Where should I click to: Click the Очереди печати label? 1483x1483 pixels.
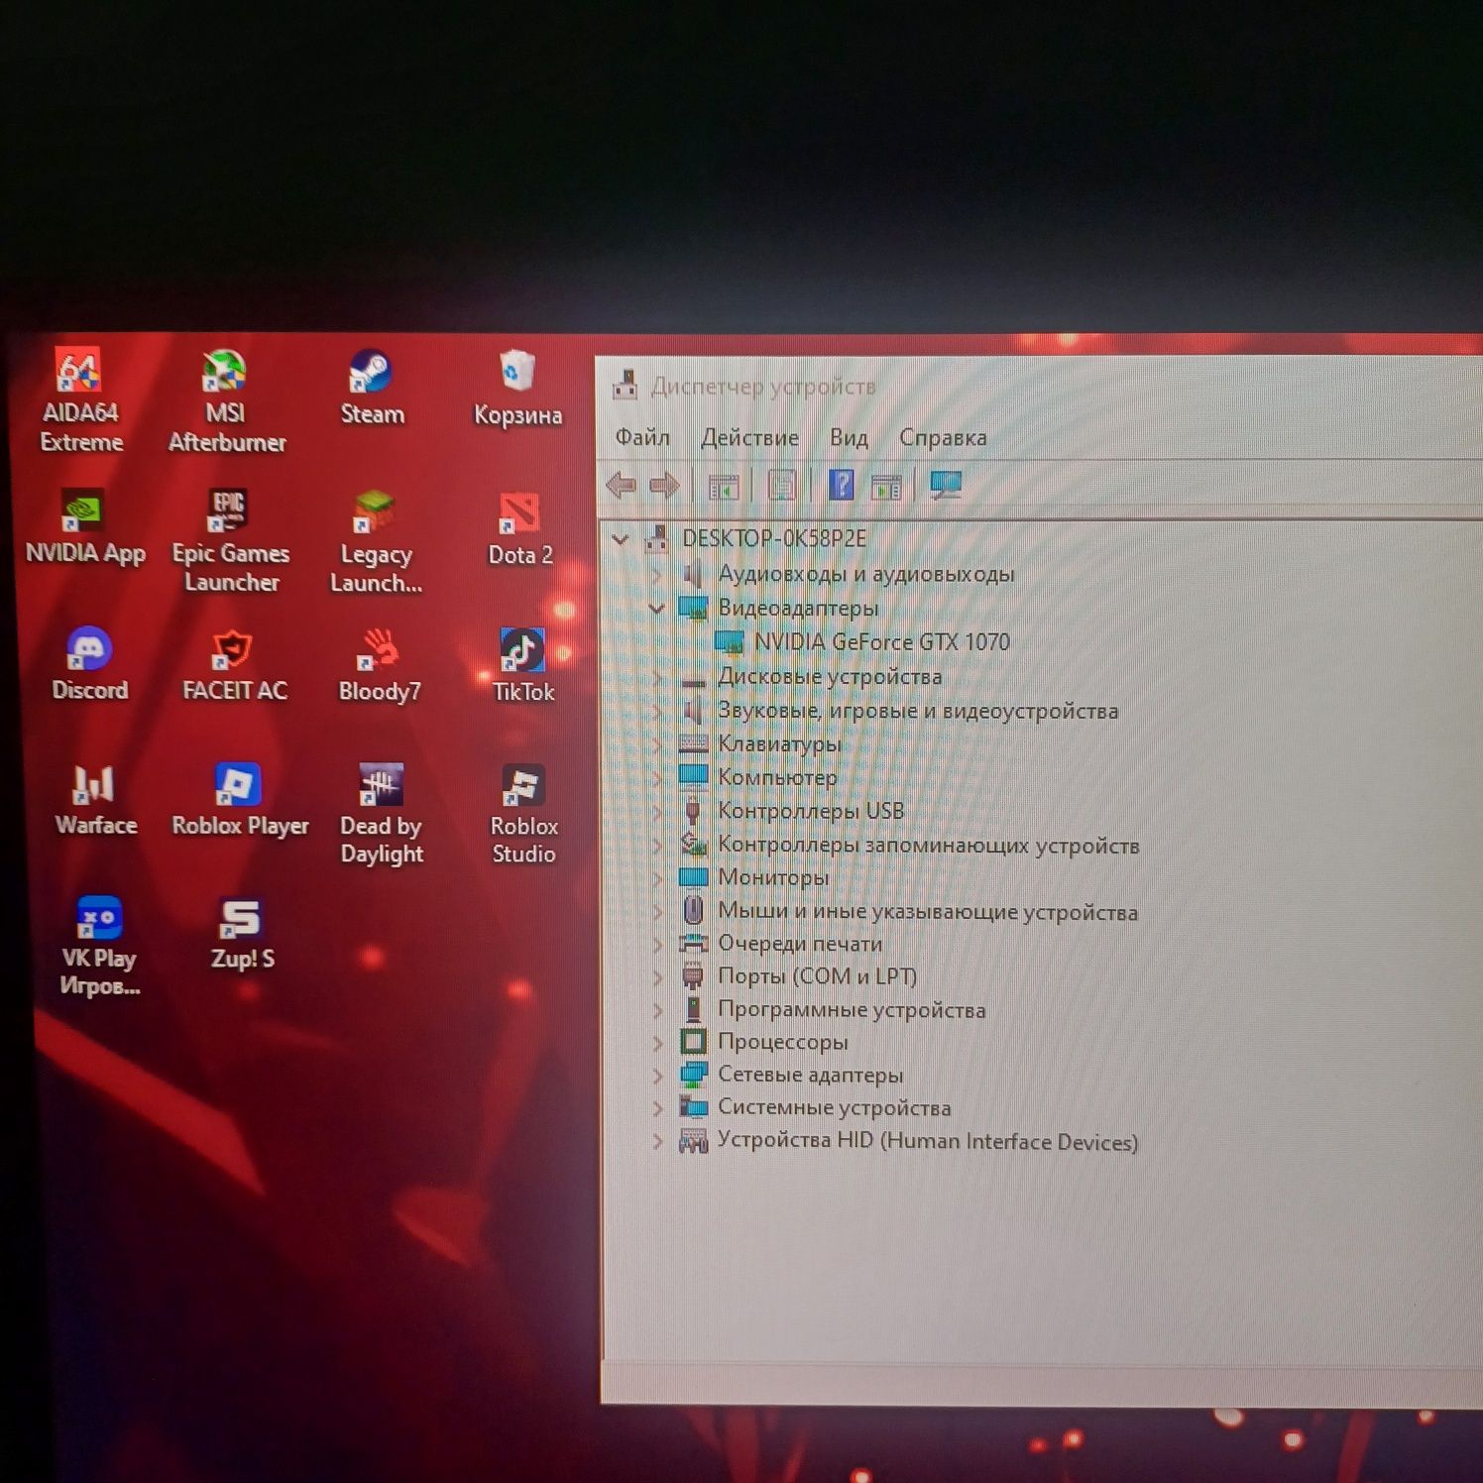[x=800, y=944]
